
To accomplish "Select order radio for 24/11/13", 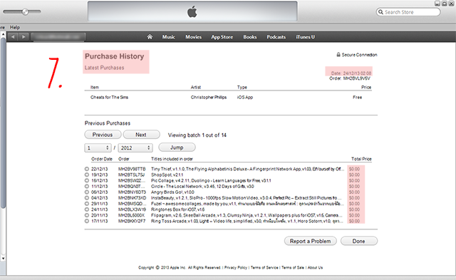I will coord(87,209).
